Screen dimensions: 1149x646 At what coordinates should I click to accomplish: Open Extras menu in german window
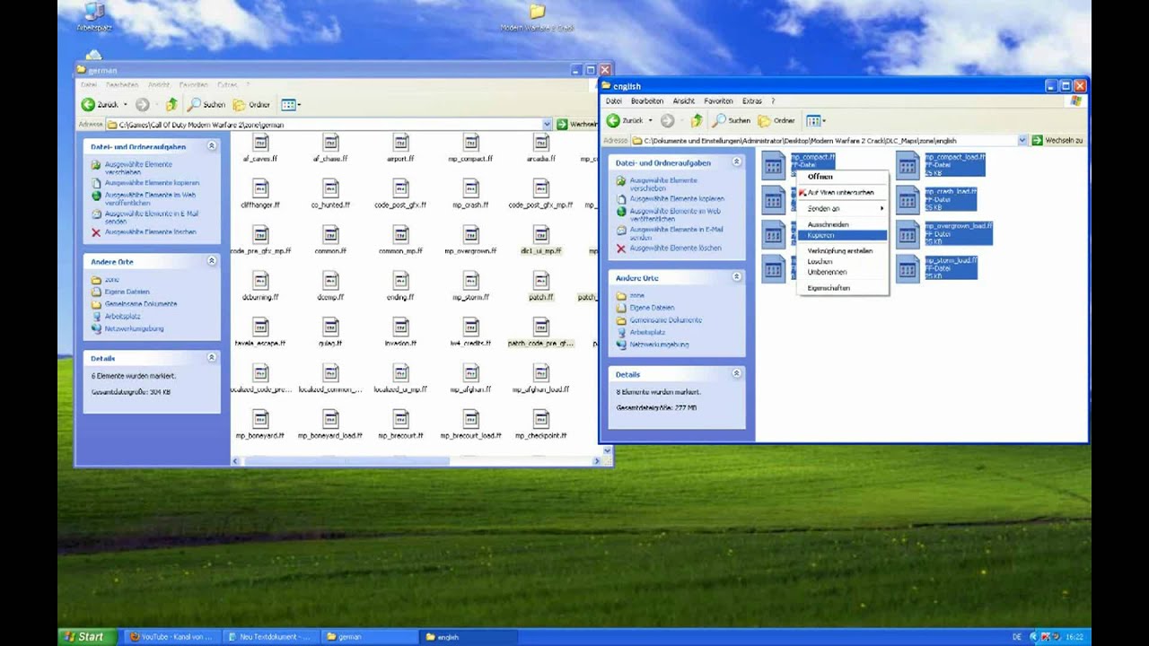click(x=227, y=85)
